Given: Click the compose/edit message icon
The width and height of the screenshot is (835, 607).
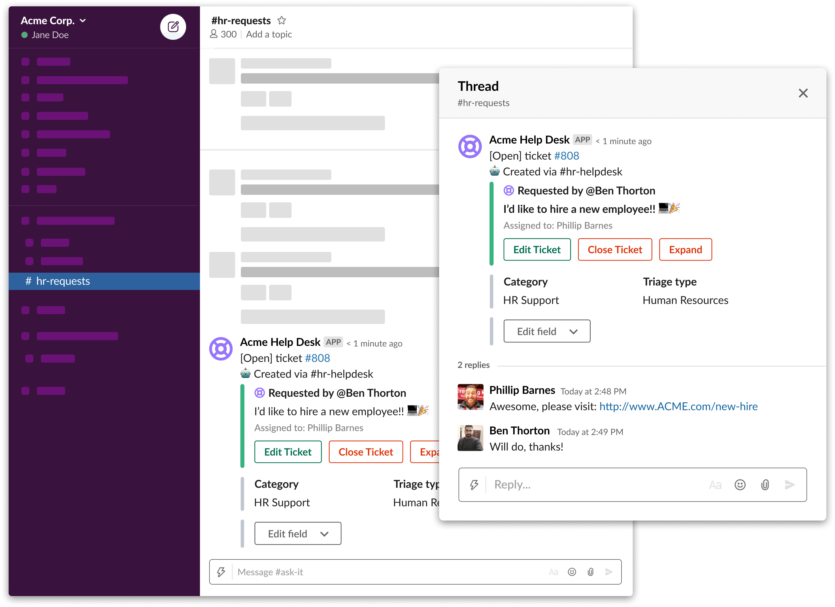Looking at the screenshot, I should click(172, 27).
